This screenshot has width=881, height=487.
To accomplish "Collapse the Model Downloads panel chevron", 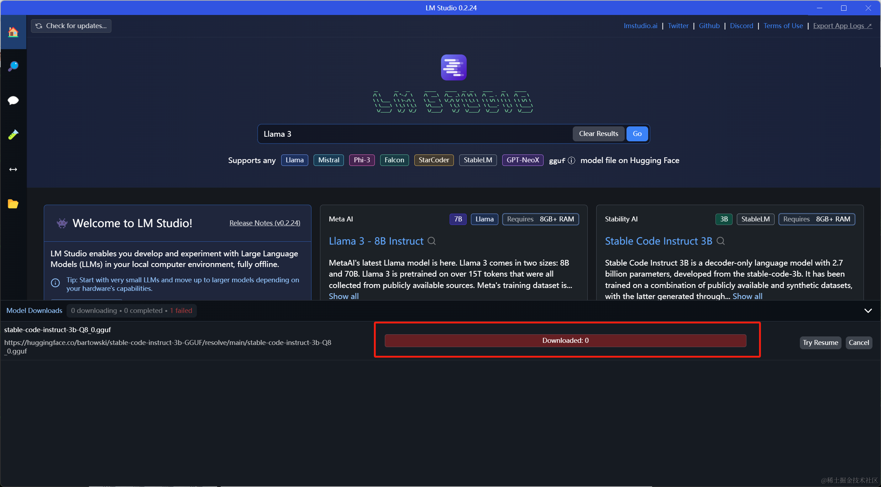I will pos(868,311).
